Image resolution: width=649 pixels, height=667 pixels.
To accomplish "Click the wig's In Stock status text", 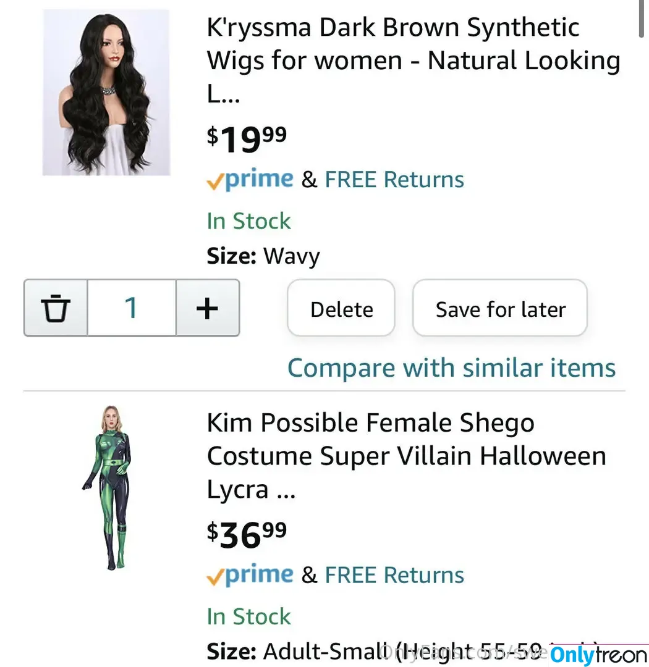I will pyautogui.click(x=248, y=221).
